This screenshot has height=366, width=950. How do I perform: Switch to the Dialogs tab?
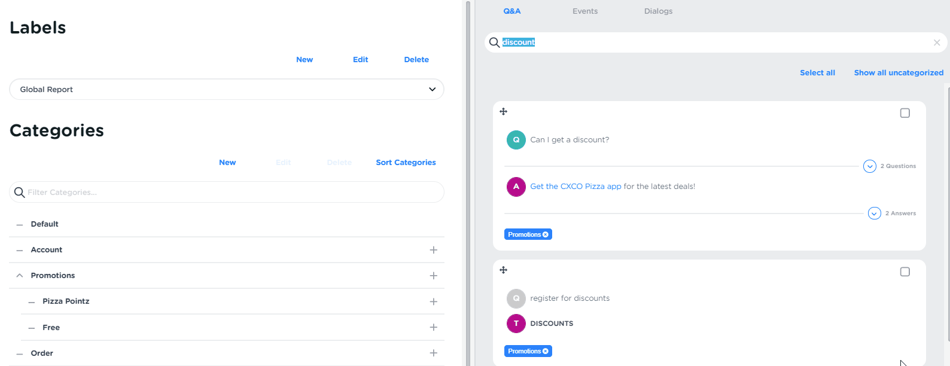(658, 11)
